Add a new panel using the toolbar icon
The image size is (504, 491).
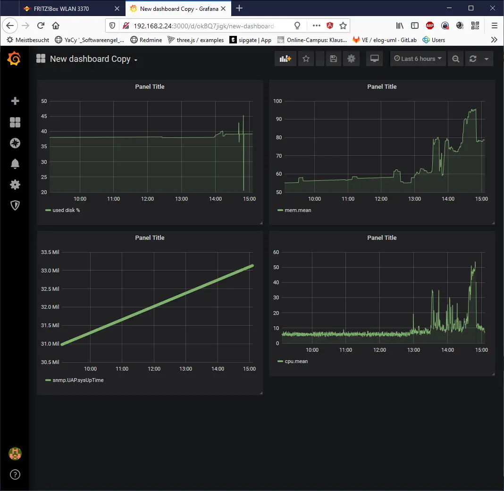[285, 59]
